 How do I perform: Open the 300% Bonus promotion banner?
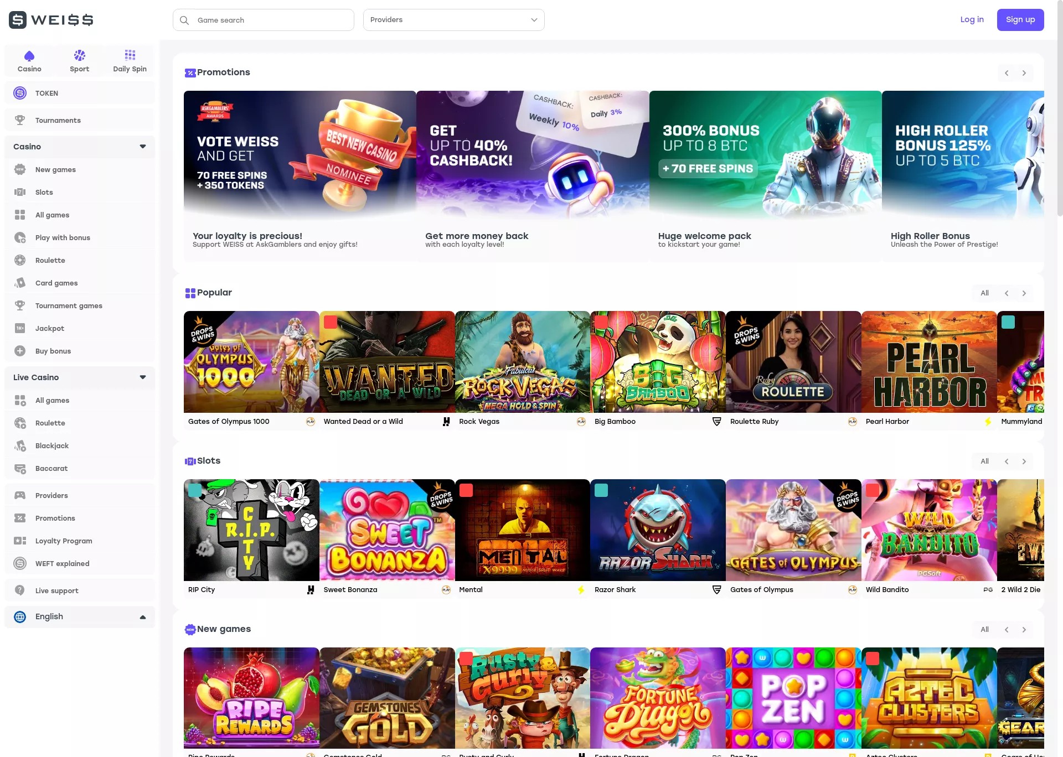tap(765, 155)
